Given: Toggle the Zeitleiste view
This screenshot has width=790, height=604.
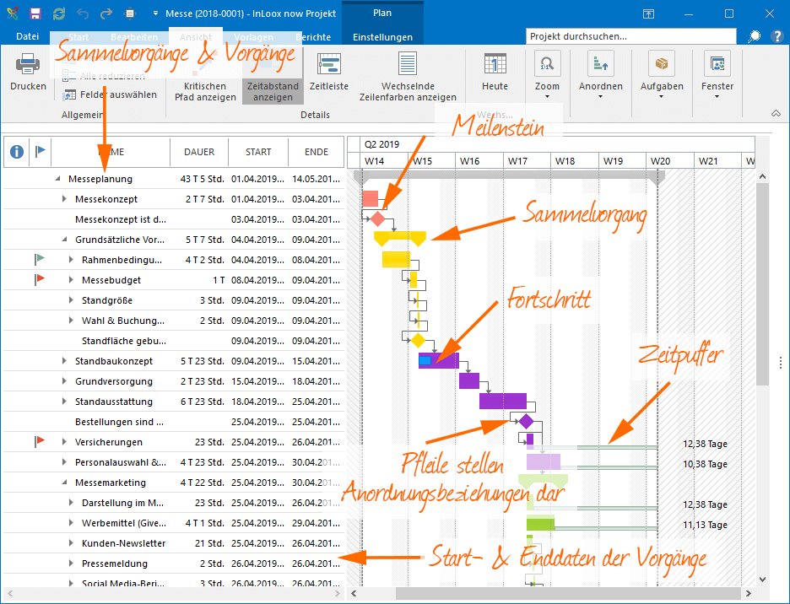Looking at the screenshot, I should point(329,72).
